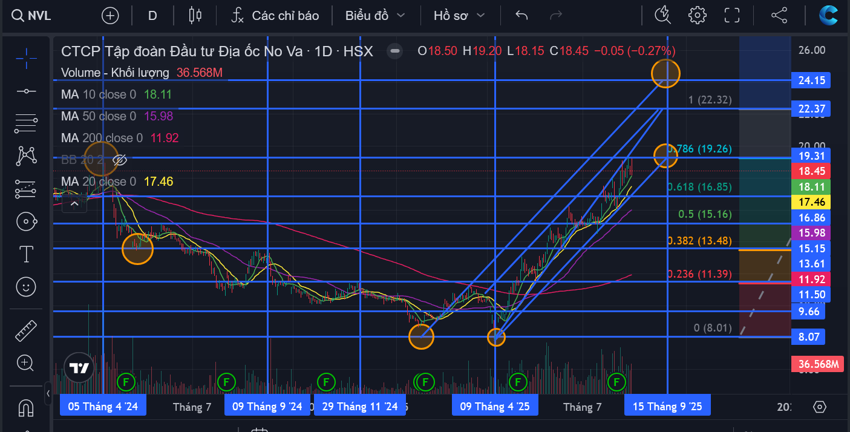This screenshot has width=850, height=432.
Task: Open the emoji icons tool
Action: pos(26,287)
